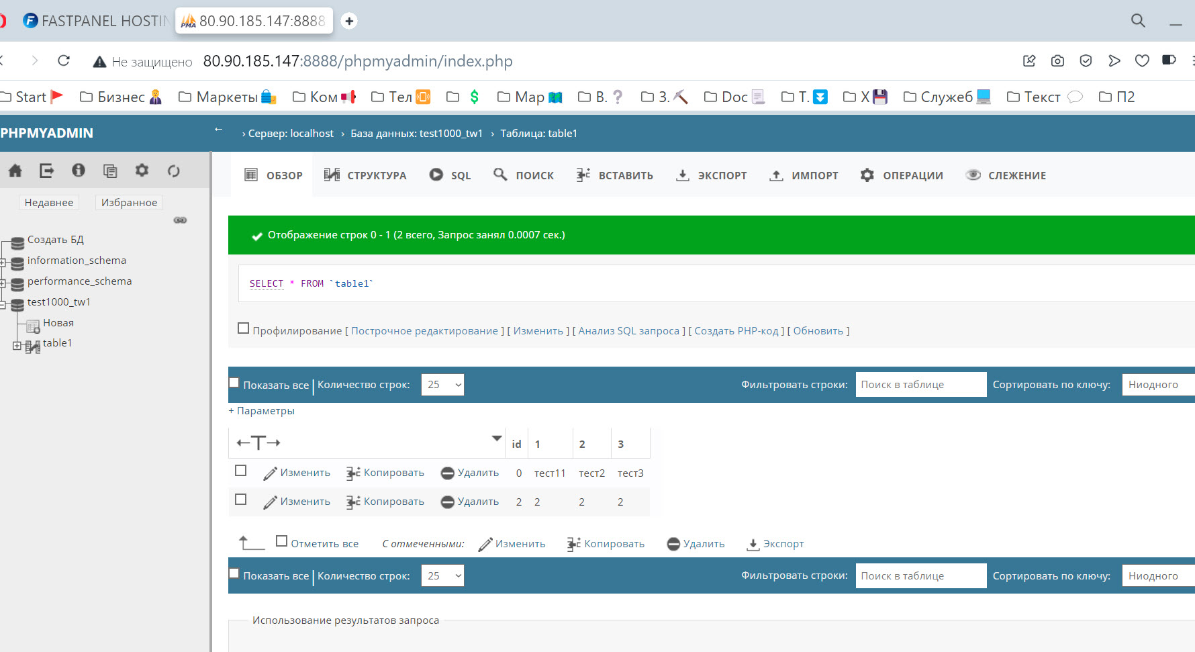Click the logout exit icon in sidebar
Viewport: 1195px width, 652px height.
46,171
